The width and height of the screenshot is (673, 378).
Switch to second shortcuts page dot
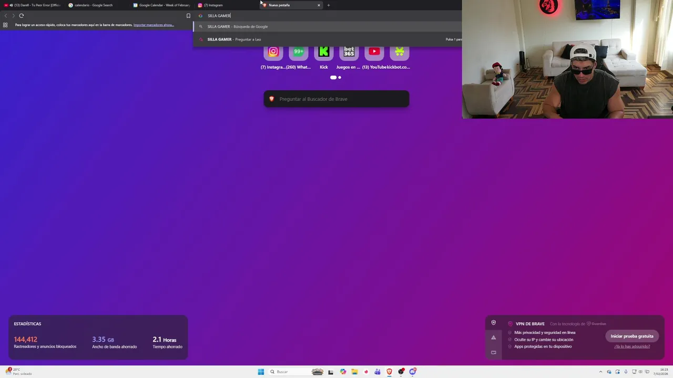click(x=340, y=77)
